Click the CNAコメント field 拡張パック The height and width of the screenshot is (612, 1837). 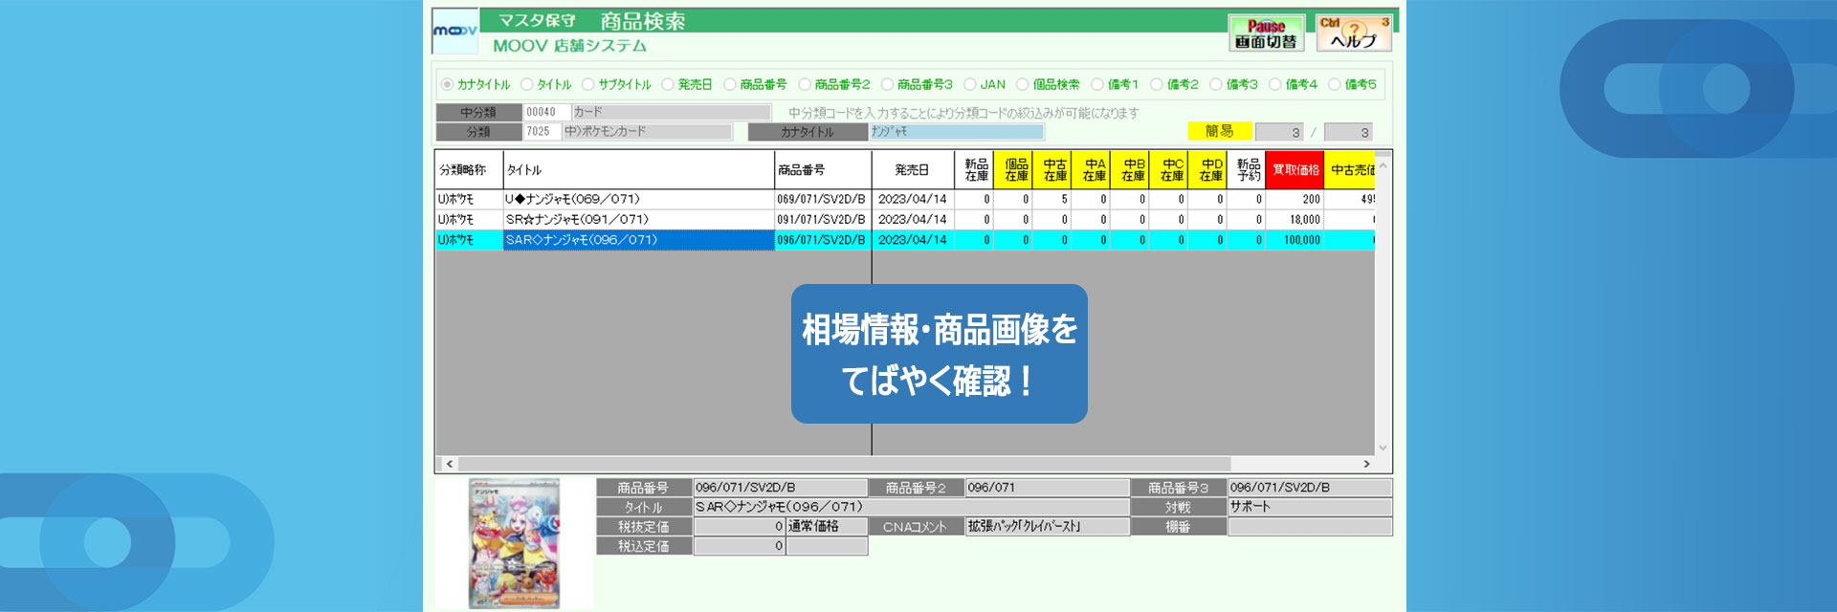(1047, 527)
